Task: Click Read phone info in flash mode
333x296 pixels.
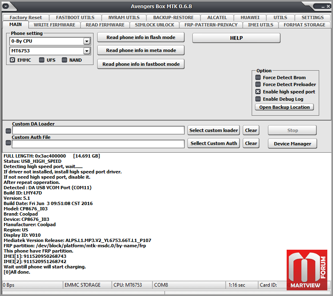Action: click(141, 37)
